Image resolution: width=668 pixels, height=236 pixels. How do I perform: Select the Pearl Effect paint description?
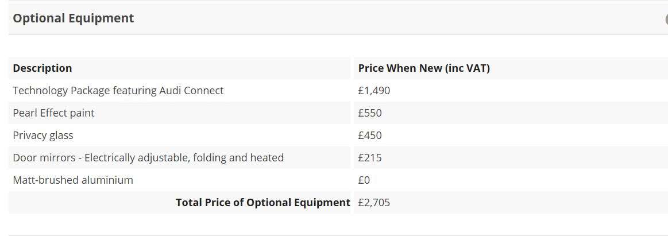coord(53,113)
